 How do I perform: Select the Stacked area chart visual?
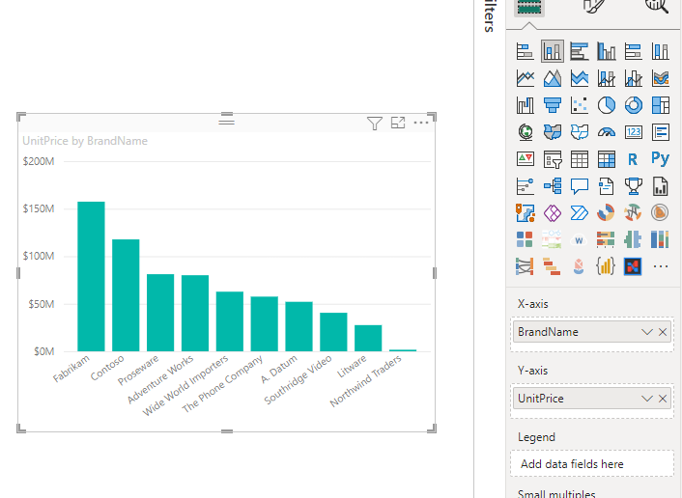(x=580, y=78)
